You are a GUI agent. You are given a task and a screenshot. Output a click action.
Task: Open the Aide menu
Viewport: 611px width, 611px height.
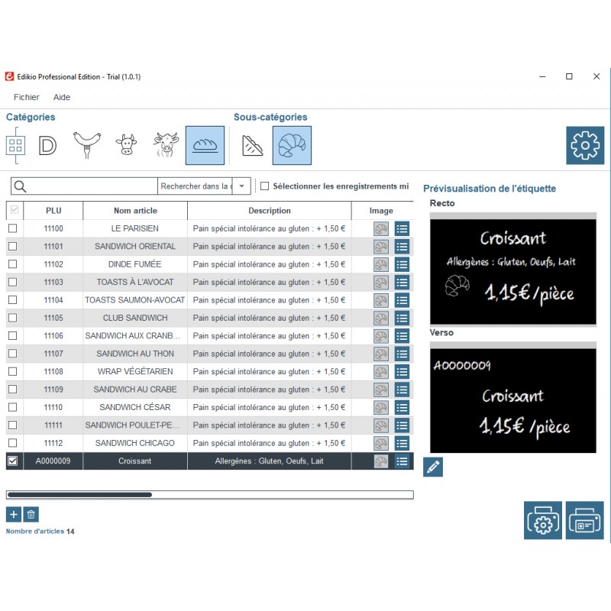pyautogui.click(x=62, y=97)
